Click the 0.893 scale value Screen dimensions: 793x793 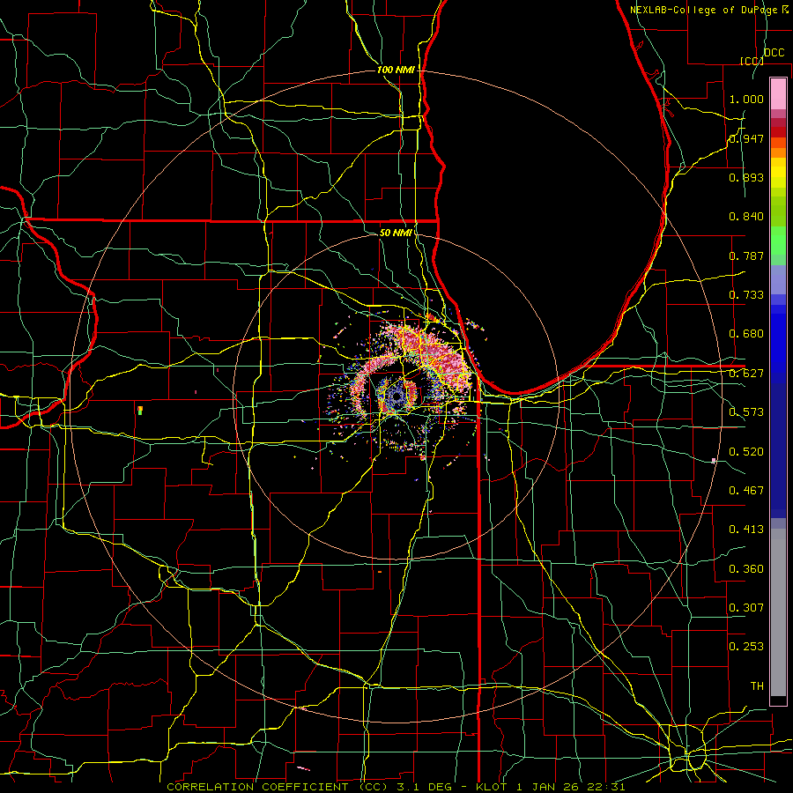pyautogui.click(x=746, y=177)
